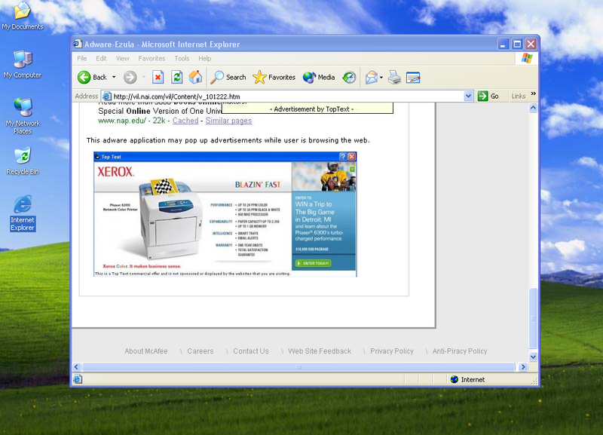Viewport: 603px width, 435px height.
Task: Open the Edit menu
Action: tap(101, 59)
